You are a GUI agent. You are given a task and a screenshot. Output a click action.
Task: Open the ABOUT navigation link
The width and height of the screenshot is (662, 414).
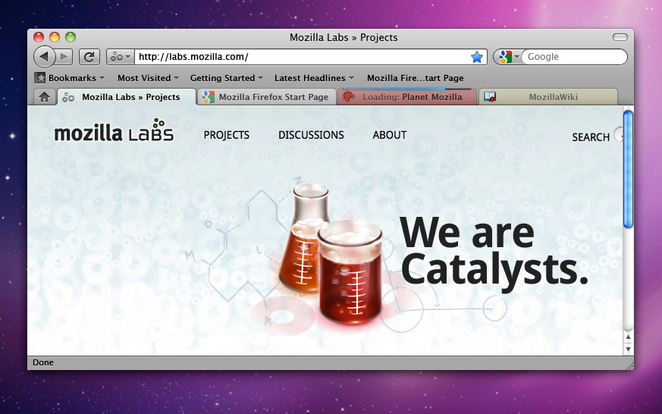pos(389,135)
